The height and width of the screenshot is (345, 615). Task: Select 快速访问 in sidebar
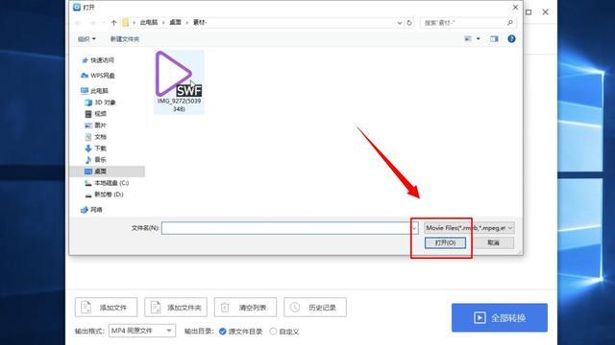(x=98, y=60)
